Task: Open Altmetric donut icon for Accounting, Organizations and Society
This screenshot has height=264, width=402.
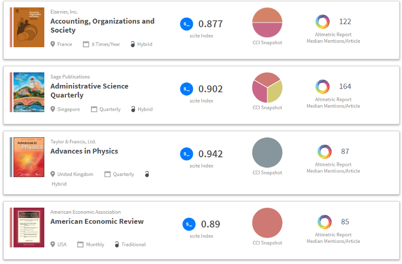Action: (322, 22)
